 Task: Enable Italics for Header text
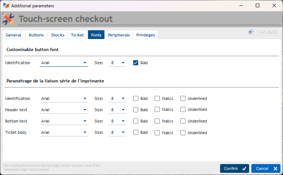157,110
